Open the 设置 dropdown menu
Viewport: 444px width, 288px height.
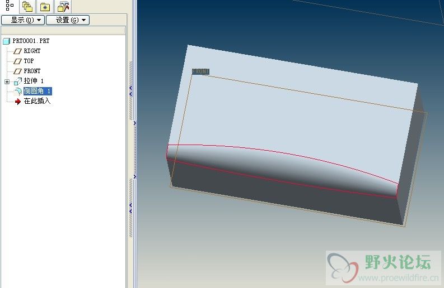click(68, 20)
